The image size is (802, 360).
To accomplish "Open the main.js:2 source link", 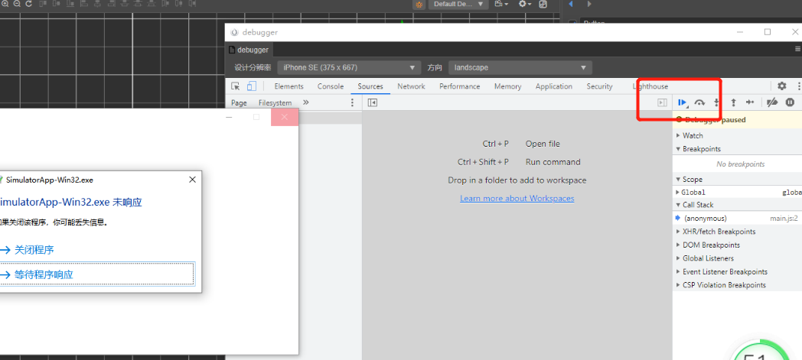I will [784, 218].
